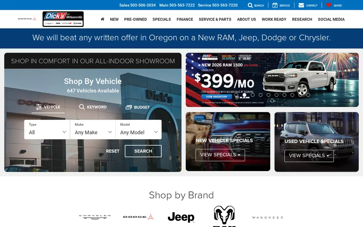Switch to the Budget search tab
Image resolution: width=363 pixels, height=227 pixels.
point(138,107)
